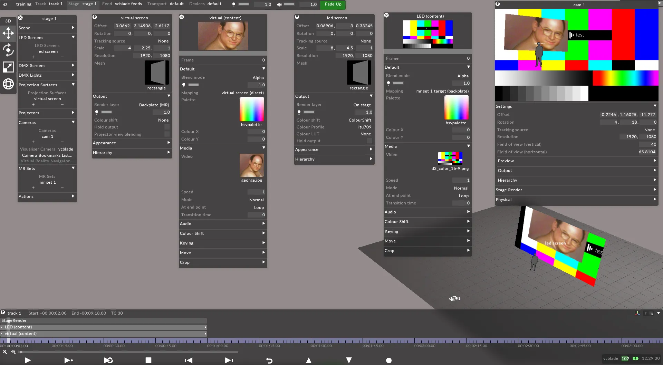Click the record button in the transport bar

pyautogui.click(x=388, y=360)
